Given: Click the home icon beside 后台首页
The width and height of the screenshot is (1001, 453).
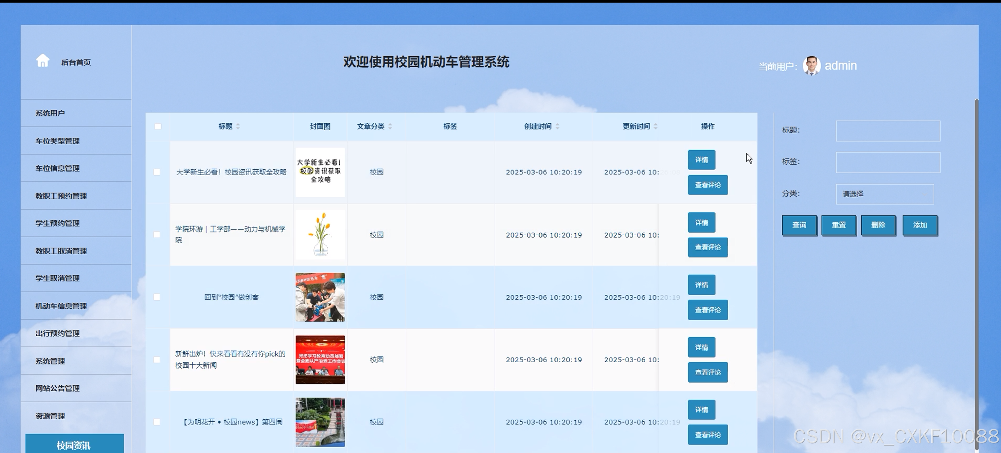Looking at the screenshot, I should pyautogui.click(x=43, y=61).
